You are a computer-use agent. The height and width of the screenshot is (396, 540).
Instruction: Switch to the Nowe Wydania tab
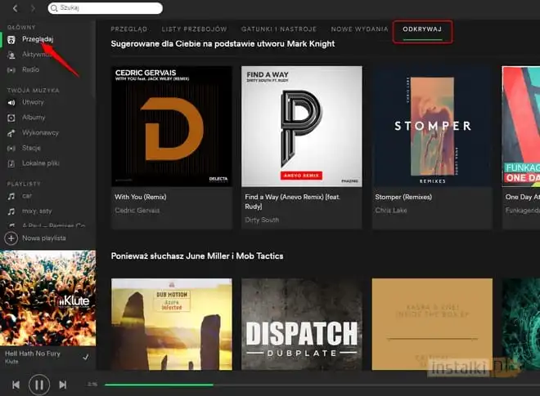point(361,29)
